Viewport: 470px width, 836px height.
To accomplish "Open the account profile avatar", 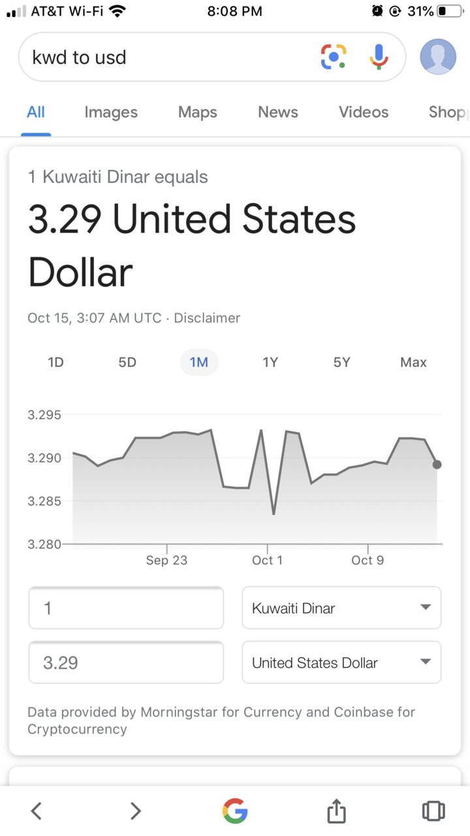I will coord(438,57).
